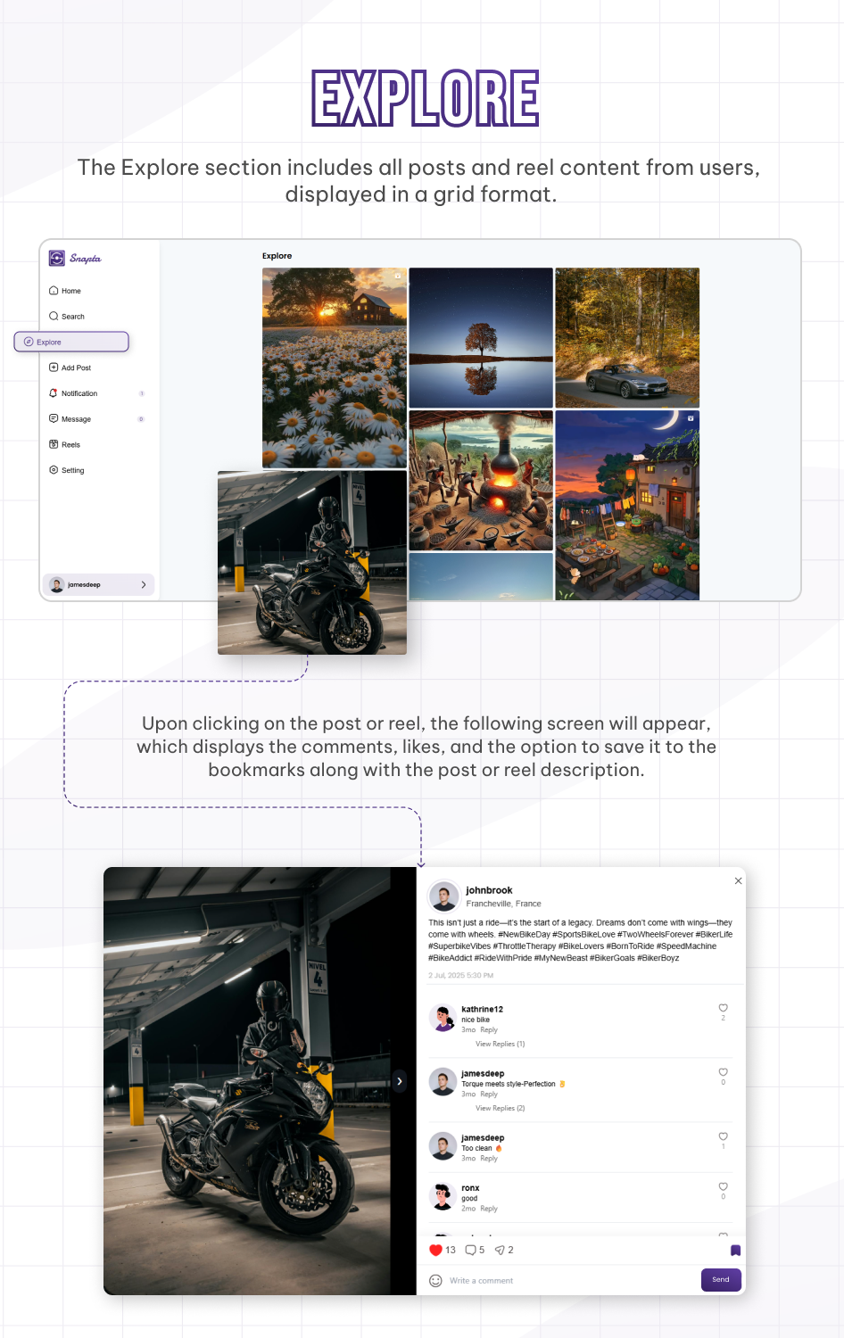Reply to ronx's 'good' comment
Viewport: 844px width, 1338px height.
[x=489, y=1209]
